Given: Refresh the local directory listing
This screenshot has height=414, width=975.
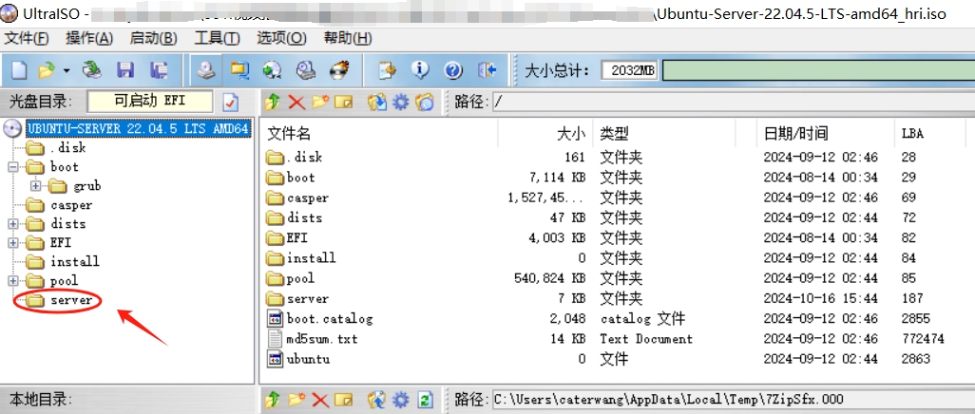Looking at the screenshot, I should (x=425, y=400).
